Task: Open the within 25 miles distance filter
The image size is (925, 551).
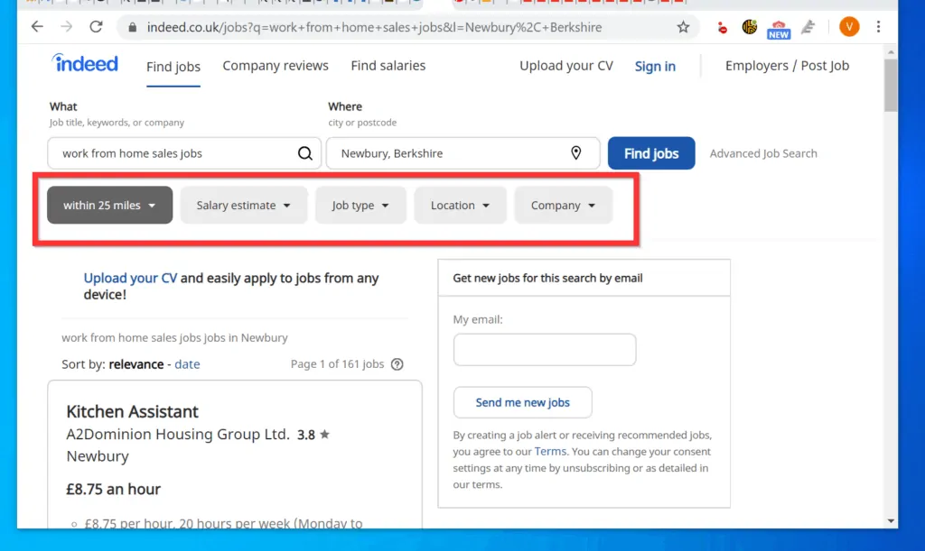Action: (x=108, y=205)
